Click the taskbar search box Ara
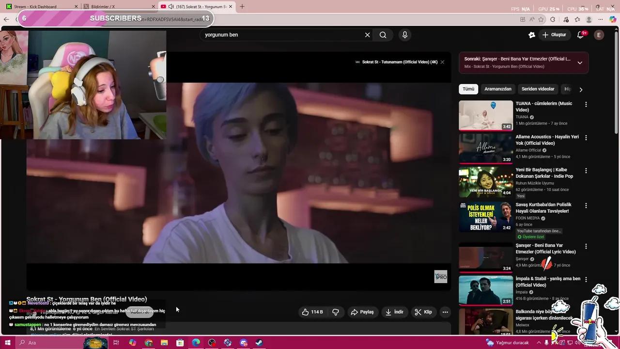The image size is (620, 349). pyautogui.click(x=49, y=343)
